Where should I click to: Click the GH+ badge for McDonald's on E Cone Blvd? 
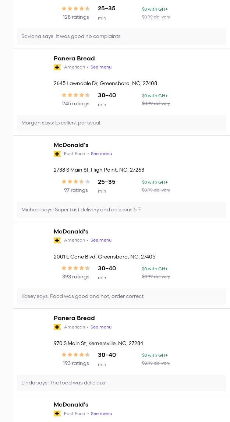pyautogui.click(x=57, y=240)
